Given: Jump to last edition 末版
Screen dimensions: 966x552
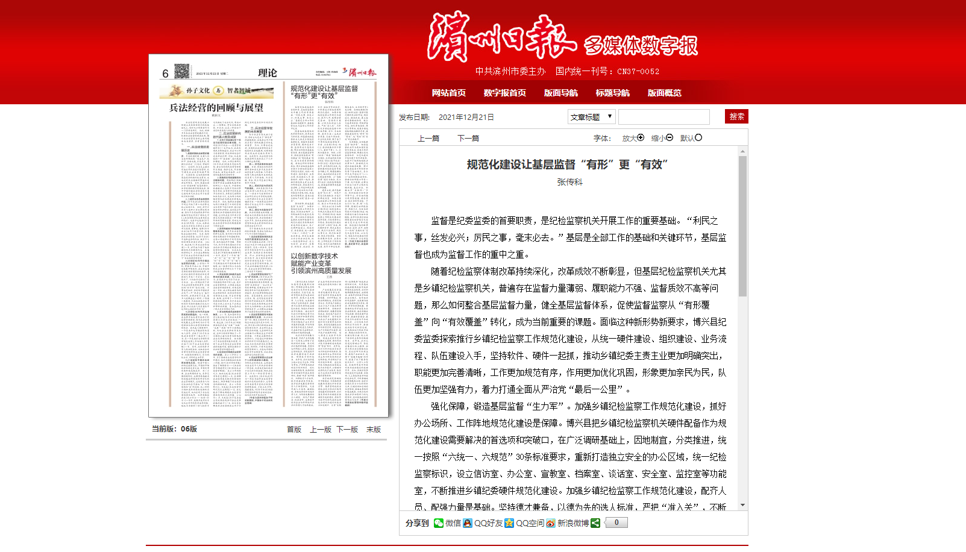Looking at the screenshot, I should (374, 429).
